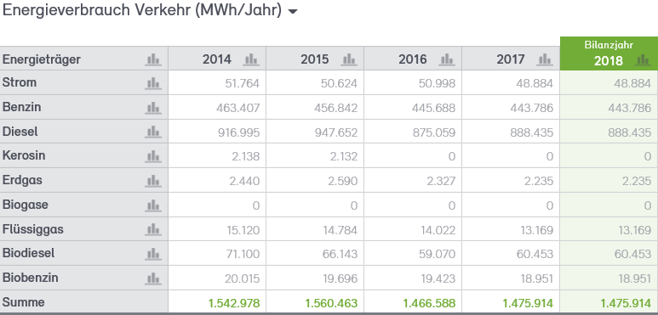The image size is (658, 315).
Task: Show chart for year 2016 column
Action: [x=447, y=59]
